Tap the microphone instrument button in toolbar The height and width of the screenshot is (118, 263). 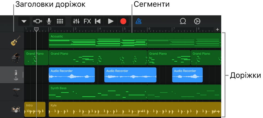(x=49, y=21)
